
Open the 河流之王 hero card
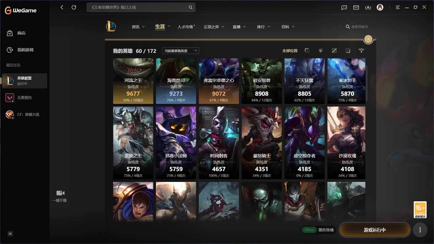click(x=133, y=81)
